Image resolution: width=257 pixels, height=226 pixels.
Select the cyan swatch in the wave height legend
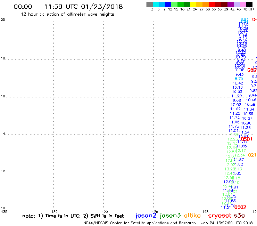(156, 4)
